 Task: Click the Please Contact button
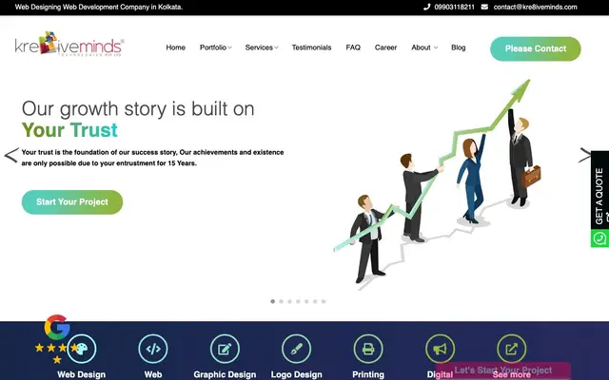pos(536,48)
